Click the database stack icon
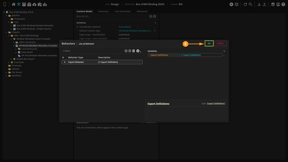Screen dimensions: 288x162 click(273, 4)
